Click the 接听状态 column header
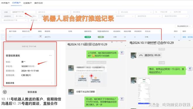The image size is (193, 109). (88, 31)
